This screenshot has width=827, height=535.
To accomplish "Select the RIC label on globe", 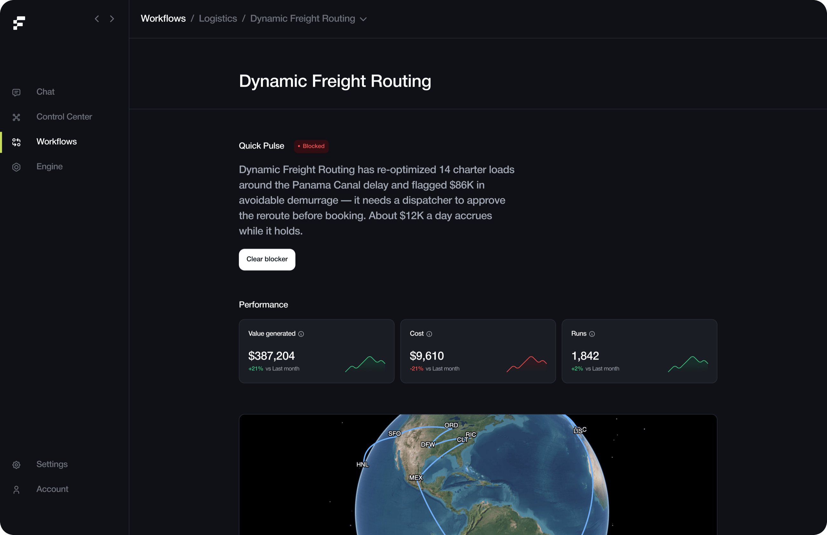I will (x=471, y=435).
